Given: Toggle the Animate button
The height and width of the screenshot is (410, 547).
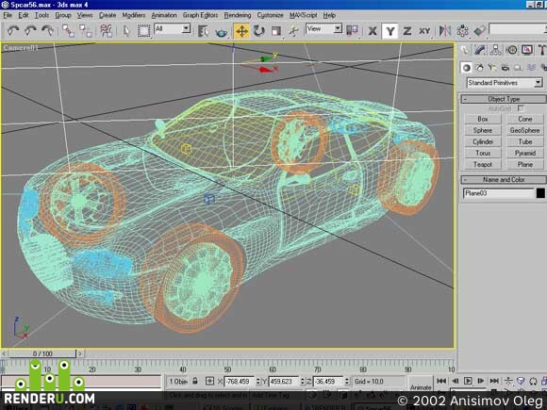Looking at the screenshot, I should click(x=421, y=387).
